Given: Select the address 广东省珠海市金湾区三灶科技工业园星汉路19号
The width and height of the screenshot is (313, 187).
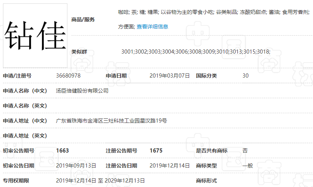Looking at the screenshot, I should pos(112,121).
